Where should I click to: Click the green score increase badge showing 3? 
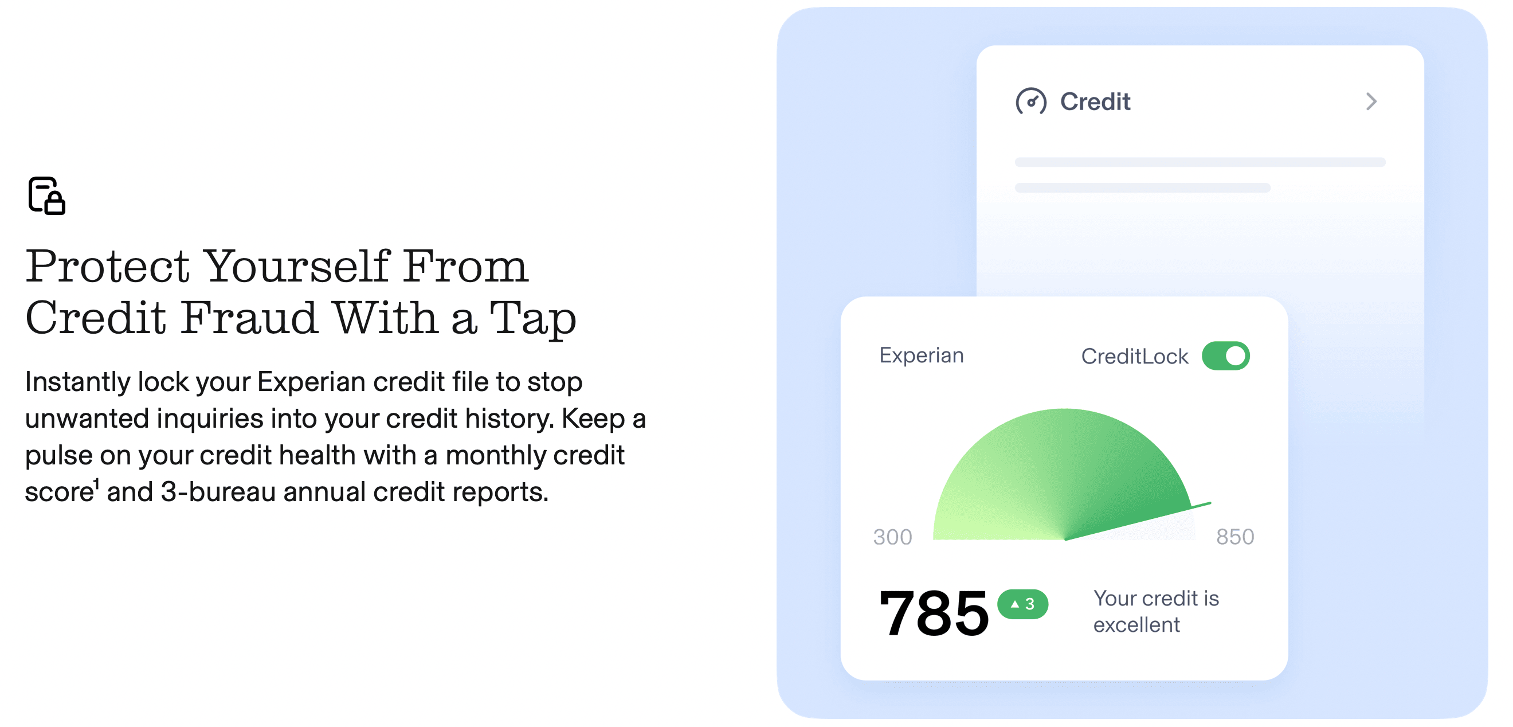tap(1022, 604)
